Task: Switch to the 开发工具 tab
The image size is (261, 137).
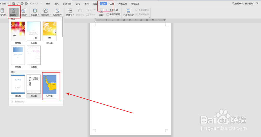Action: [123, 4]
